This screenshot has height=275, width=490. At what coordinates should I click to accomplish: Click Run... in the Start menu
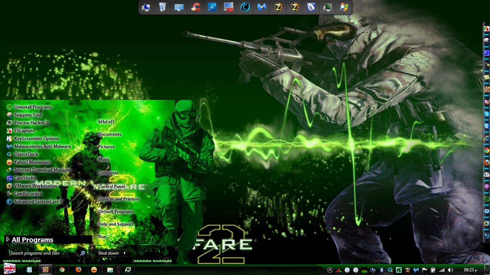coord(104,237)
